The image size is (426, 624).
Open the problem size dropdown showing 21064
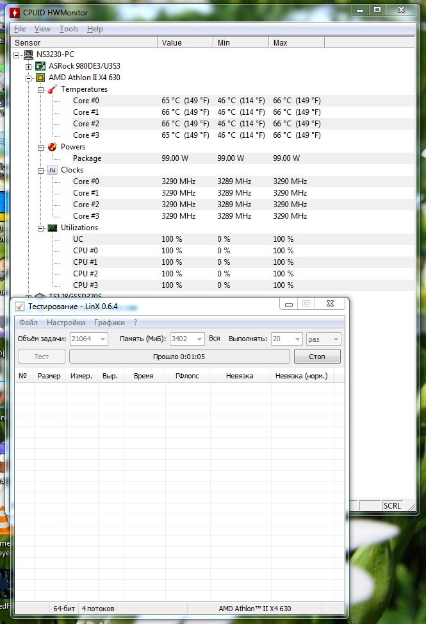click(x=102, y=339)
